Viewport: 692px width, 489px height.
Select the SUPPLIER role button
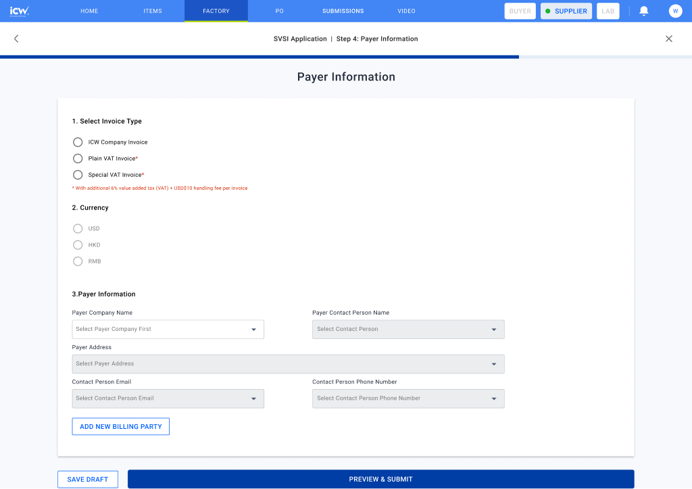point(566,11)
